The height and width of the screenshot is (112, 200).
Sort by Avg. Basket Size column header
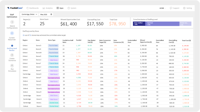(x=91, y=41)
